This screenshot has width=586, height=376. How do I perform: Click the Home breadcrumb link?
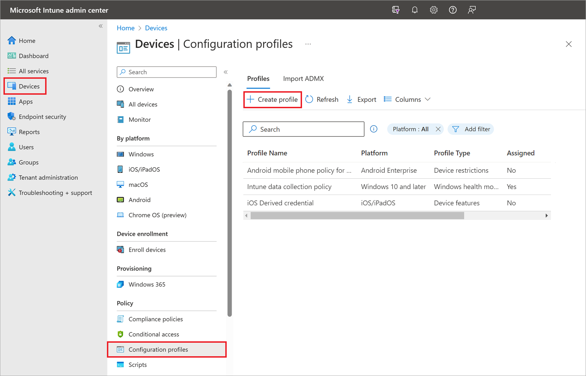[126, 28]
